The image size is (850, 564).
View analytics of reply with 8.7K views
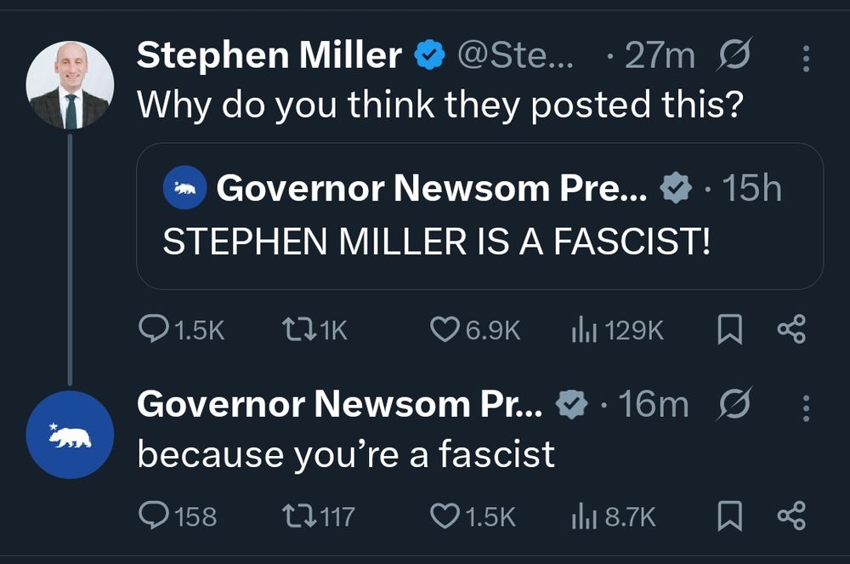582,516
